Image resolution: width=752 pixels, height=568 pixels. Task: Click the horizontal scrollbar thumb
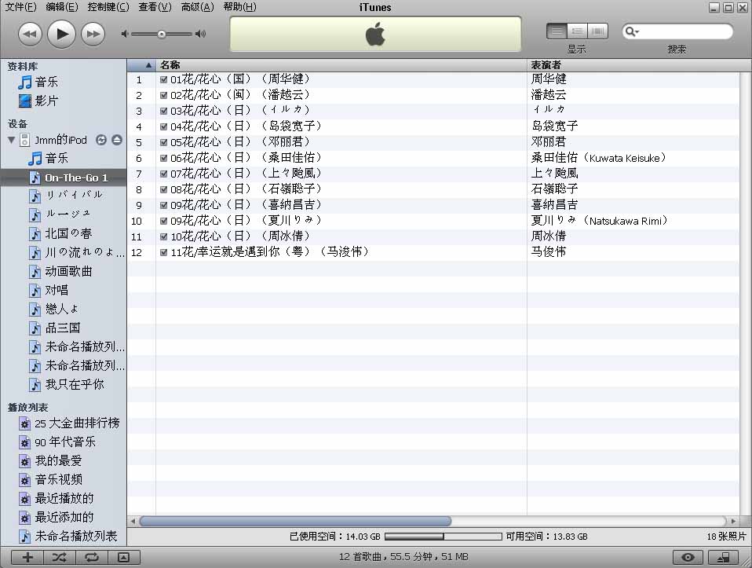295,522
